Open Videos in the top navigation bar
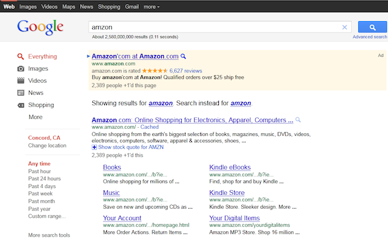The height and width of the screenshot is (239, 388). tap(49, 7)
